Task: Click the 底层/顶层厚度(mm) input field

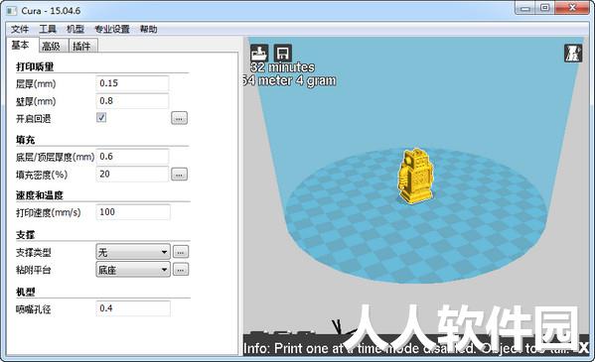Action: tap(132, 157)
